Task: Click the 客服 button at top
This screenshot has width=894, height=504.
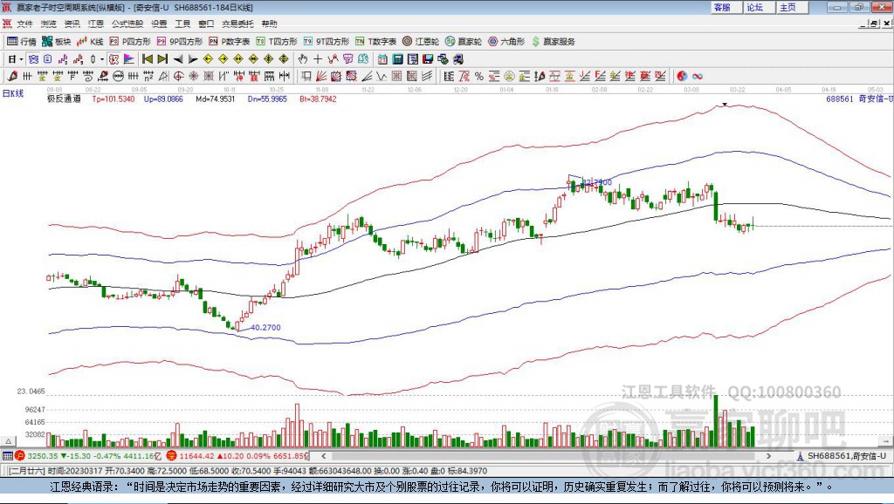Action: pos(722,7)
